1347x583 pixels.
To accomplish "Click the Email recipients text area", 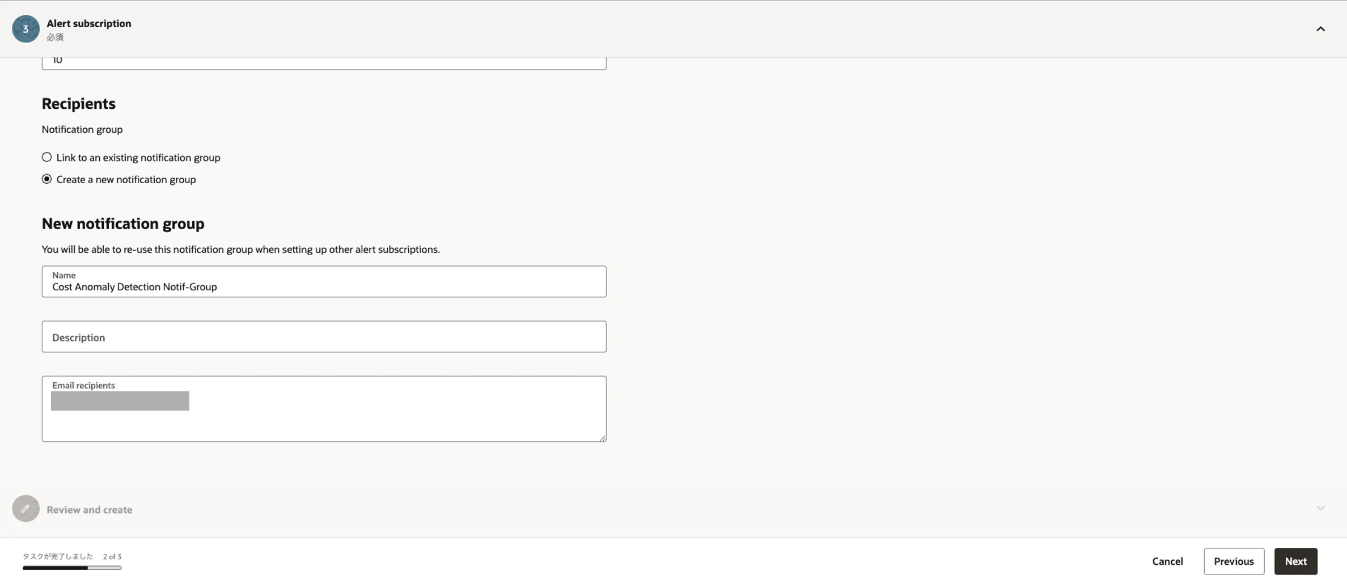I will 324,409.
